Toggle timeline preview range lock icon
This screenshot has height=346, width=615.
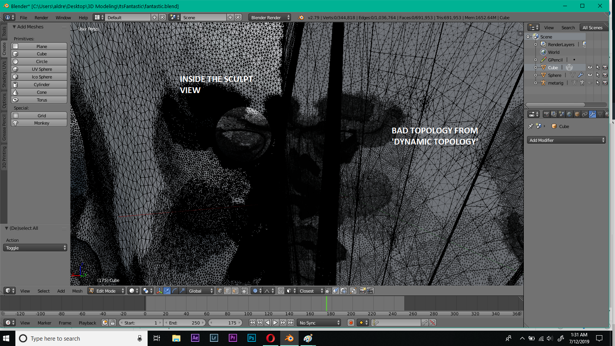(x=113, y=323)
